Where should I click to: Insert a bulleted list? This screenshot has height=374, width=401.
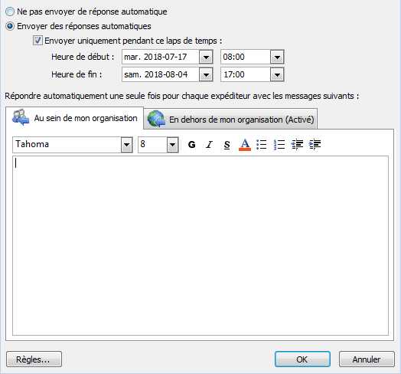coord(262,145)
